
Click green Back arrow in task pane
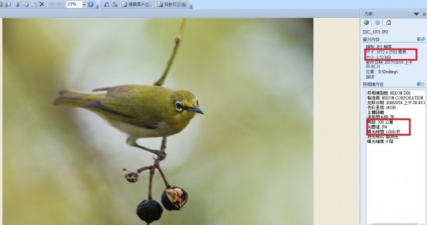(x=367, y=22)
